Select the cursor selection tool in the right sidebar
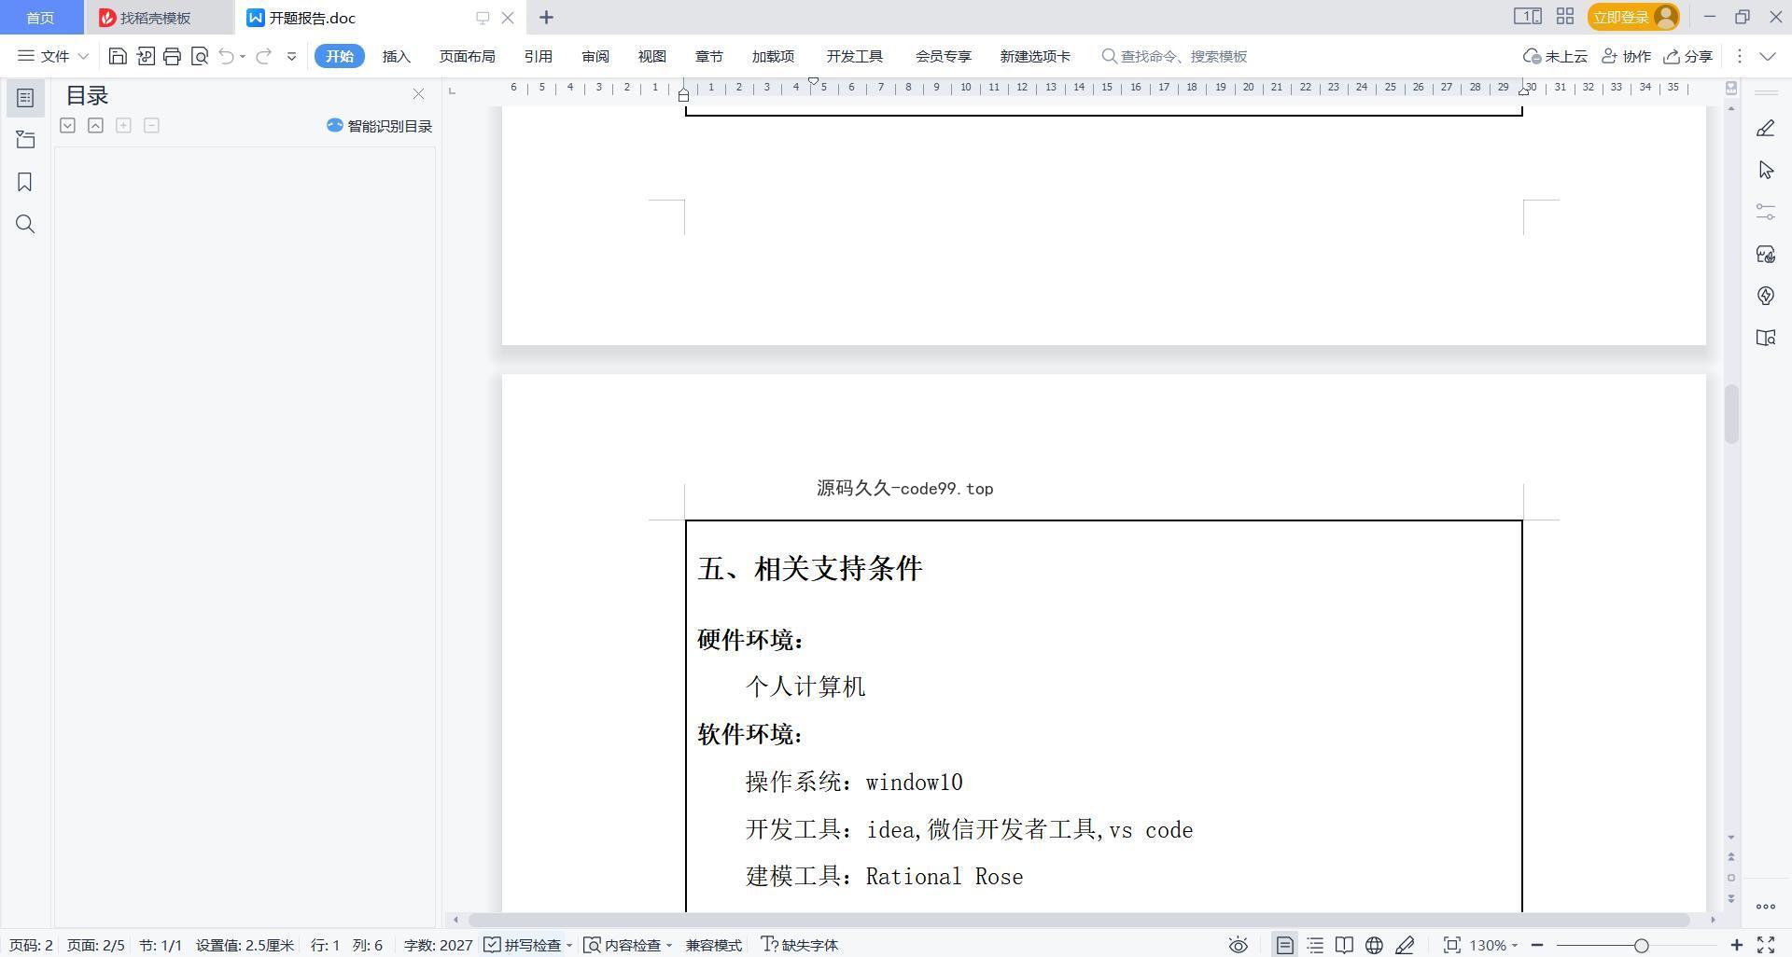The height and width of the screenshot is (957, 1792). click(x=1766, y=170)
